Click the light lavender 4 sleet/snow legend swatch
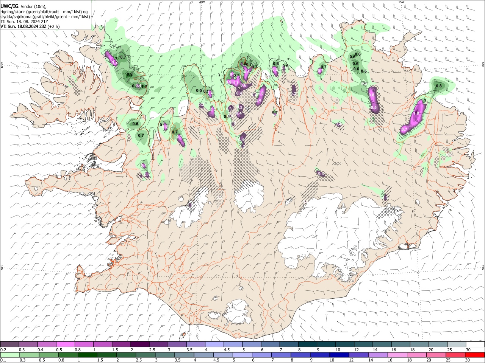This screenshot has width=485, height=363. (214, 344)
